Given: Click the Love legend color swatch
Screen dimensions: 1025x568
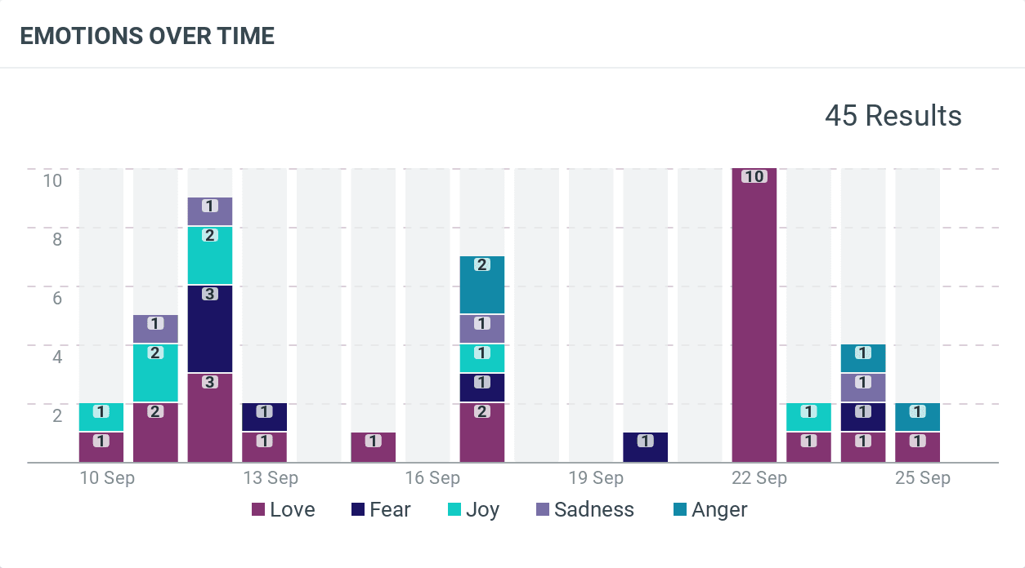Looking at the screenshot, I should [258, 510].
